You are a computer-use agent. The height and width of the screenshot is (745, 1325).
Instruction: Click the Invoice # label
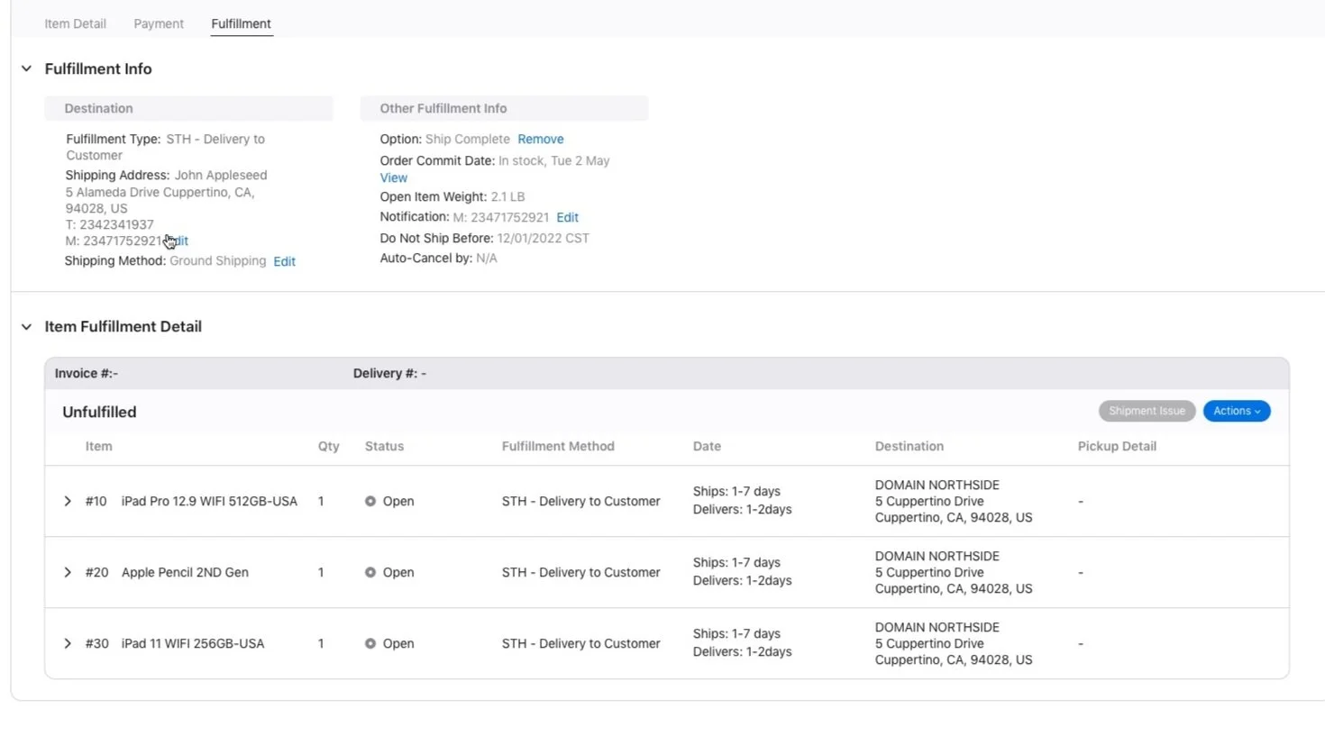[x=86, y=373]
